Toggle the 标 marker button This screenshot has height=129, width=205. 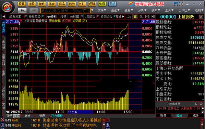point(135,16)
